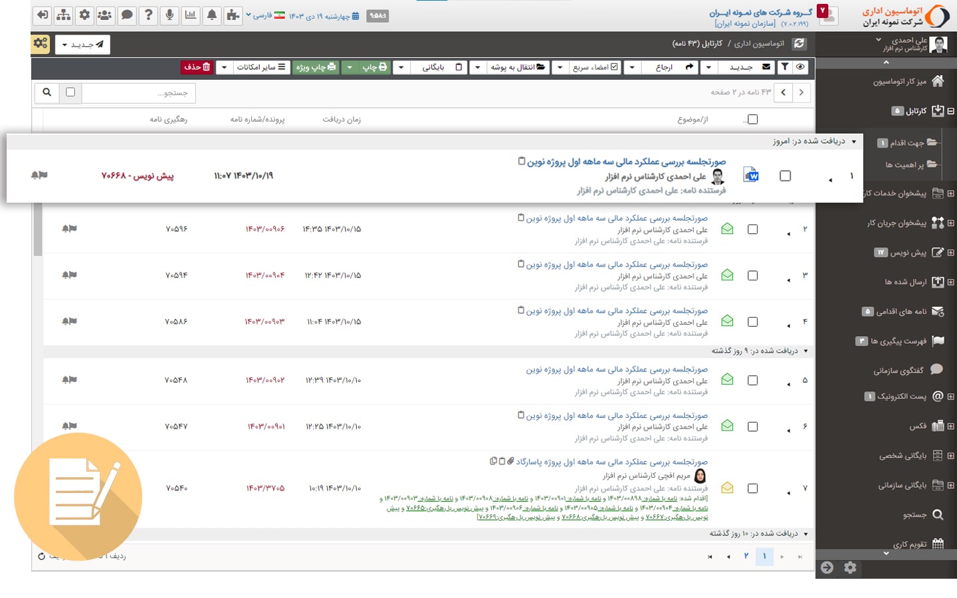957x598 pixels.
Task: Check the checkbox for the first letter row
Action: pos(785,176)
